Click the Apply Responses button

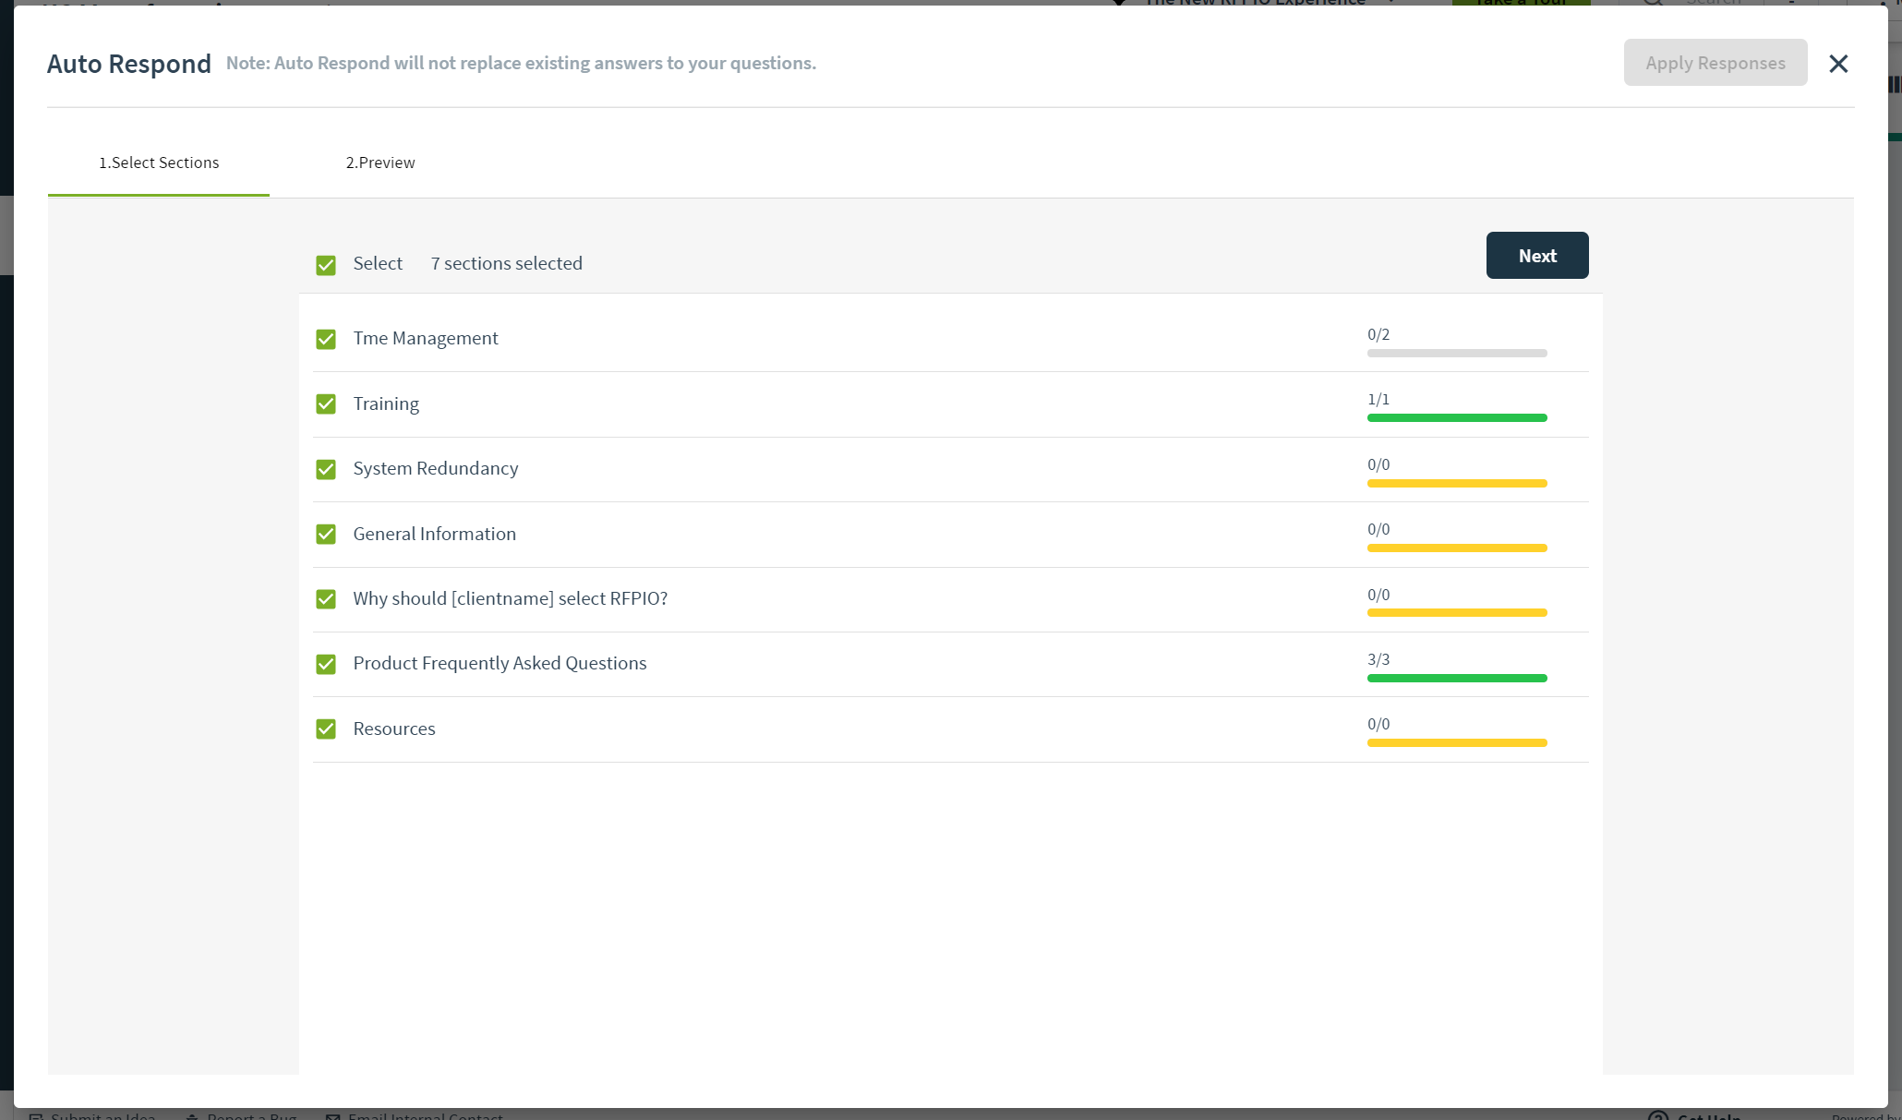coord(1715,63)
